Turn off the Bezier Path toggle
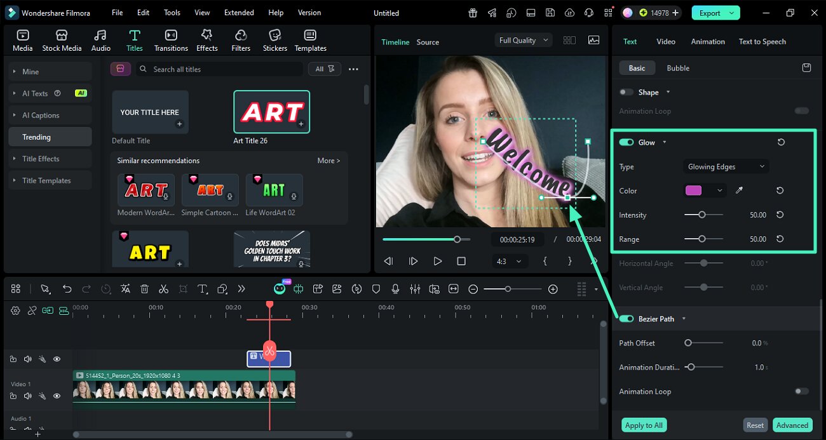826x440 pixels. click(x=626, y=319)
